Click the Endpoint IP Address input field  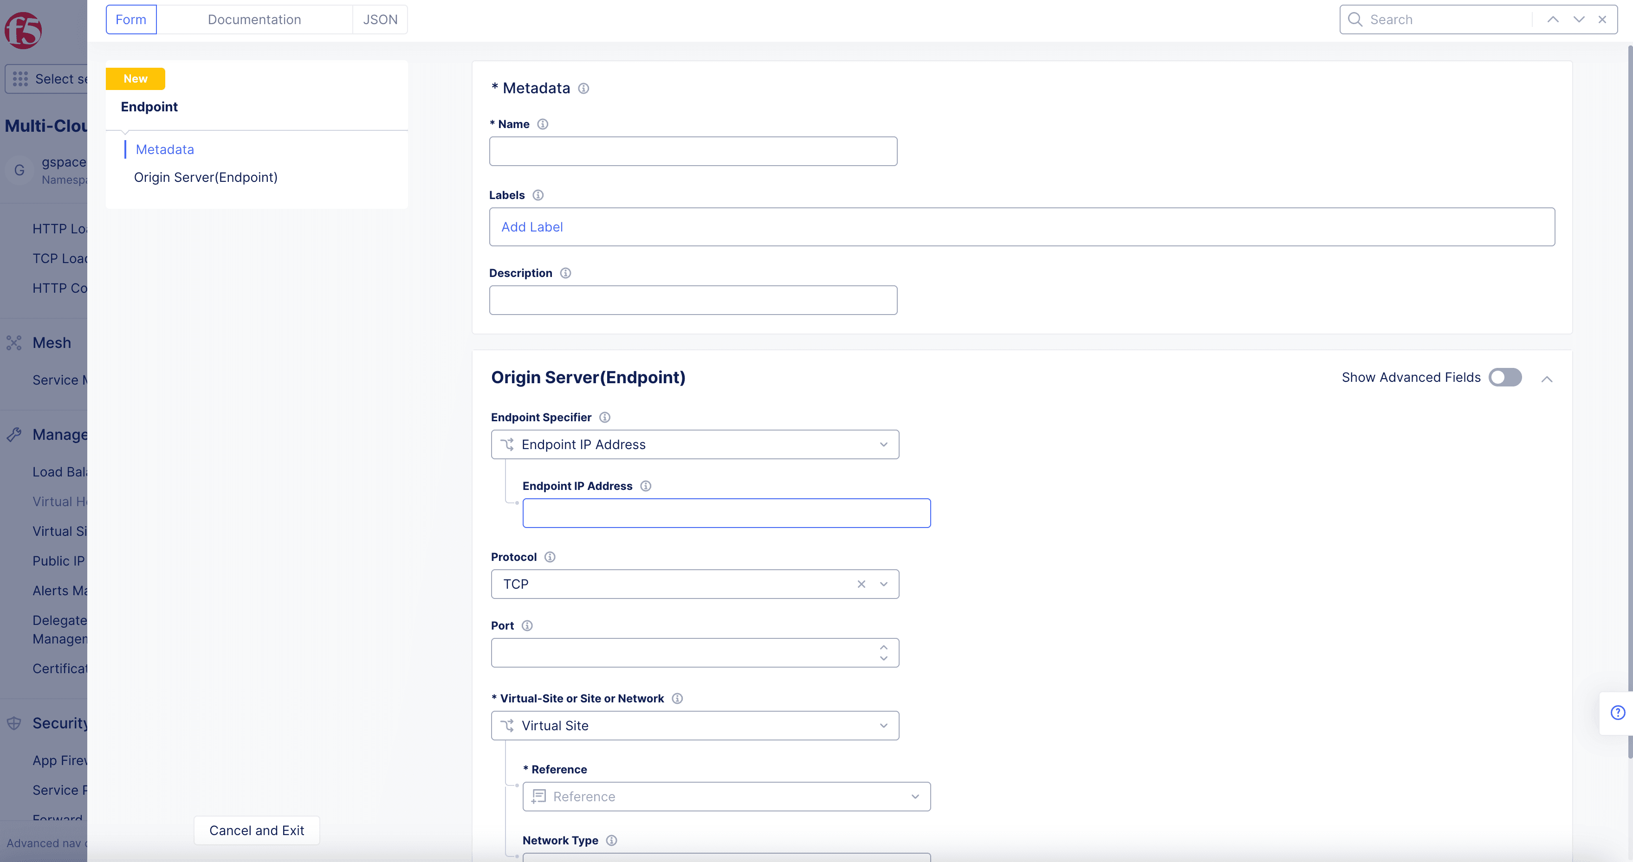click(x=726, y=514)
